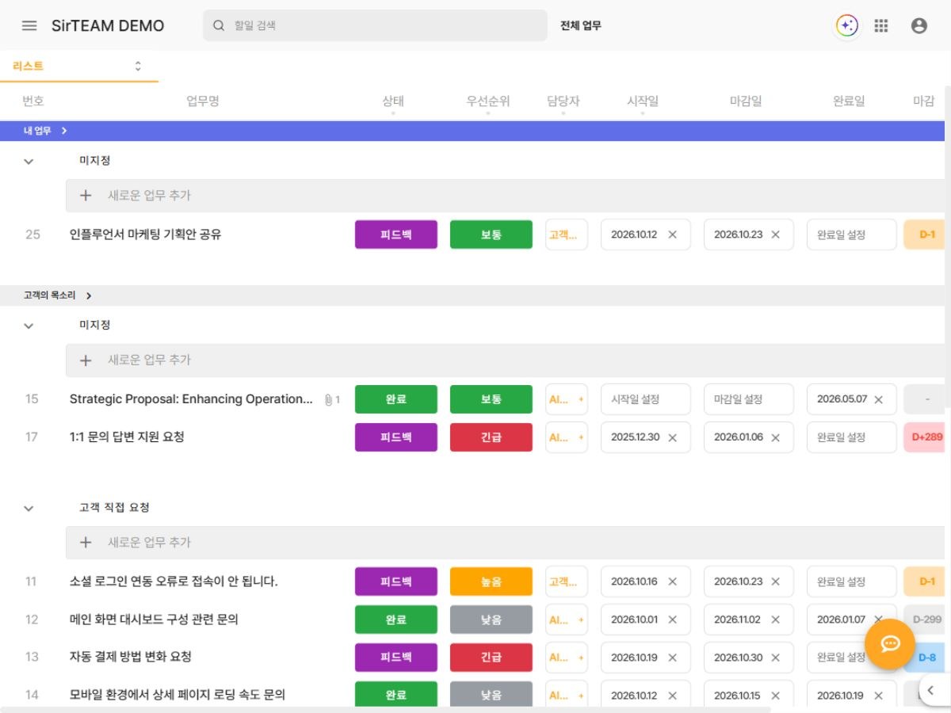
Task: Change 완료 status of task 14
Action: (396, 696)
